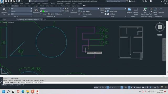Viewport: 168px width, 94px height.
Task: Click the Find text search icon
Action: 31,11
